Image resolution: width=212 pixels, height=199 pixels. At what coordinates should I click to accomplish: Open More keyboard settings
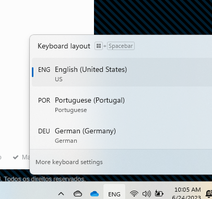coord(69,162)
